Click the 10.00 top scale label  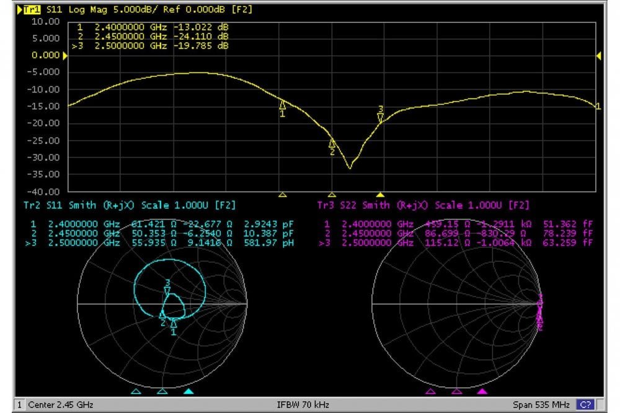click(x=45, y=22)
